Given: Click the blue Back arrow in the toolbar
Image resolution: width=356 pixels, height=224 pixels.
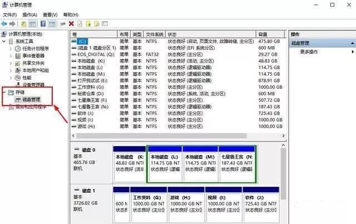Looking at the screenshot, I should click(x=4, y=23).
